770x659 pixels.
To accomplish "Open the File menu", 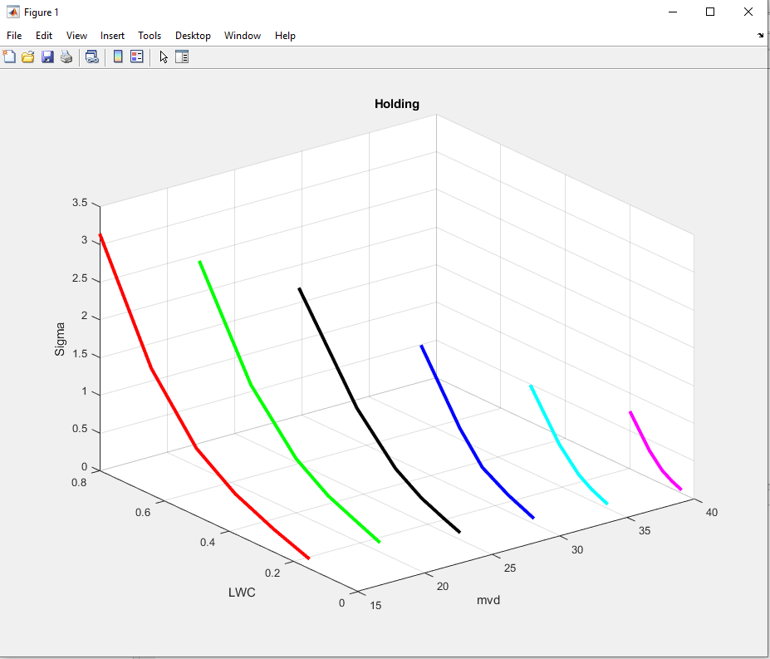I will pos(14,36).
